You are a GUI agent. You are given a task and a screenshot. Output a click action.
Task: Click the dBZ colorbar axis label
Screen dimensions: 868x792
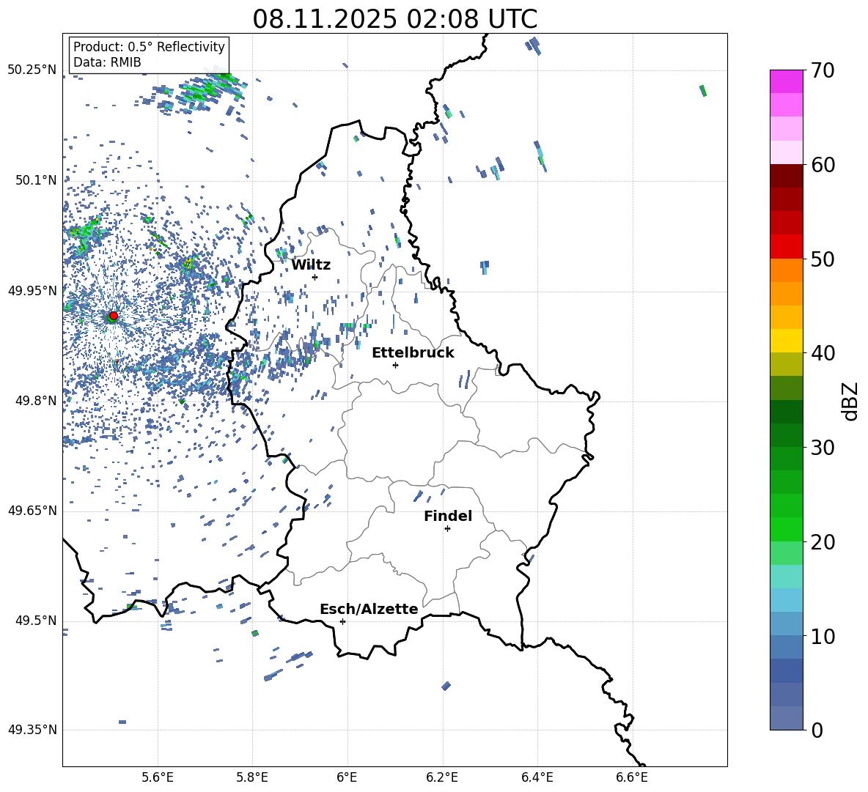(x=851, y=401)
